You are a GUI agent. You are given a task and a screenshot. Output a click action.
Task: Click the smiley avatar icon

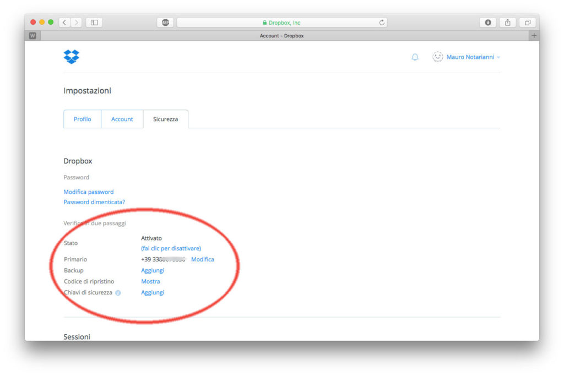tap(437, 57)
